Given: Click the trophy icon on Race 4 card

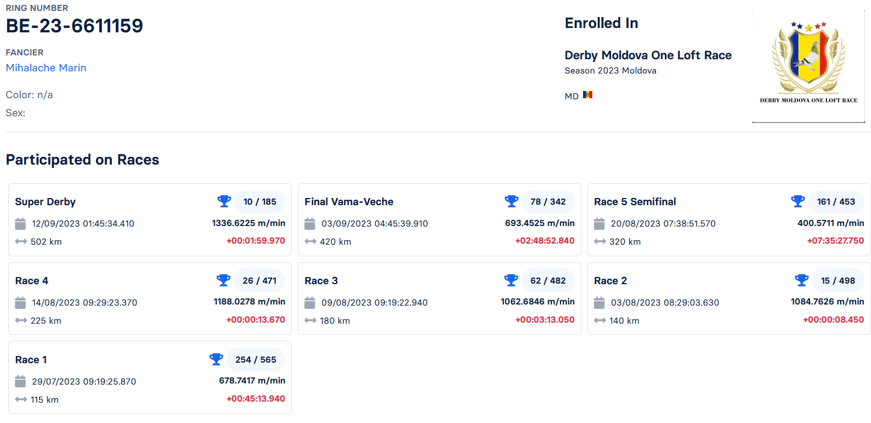Looking at the screenshot, I should point(223,280).
